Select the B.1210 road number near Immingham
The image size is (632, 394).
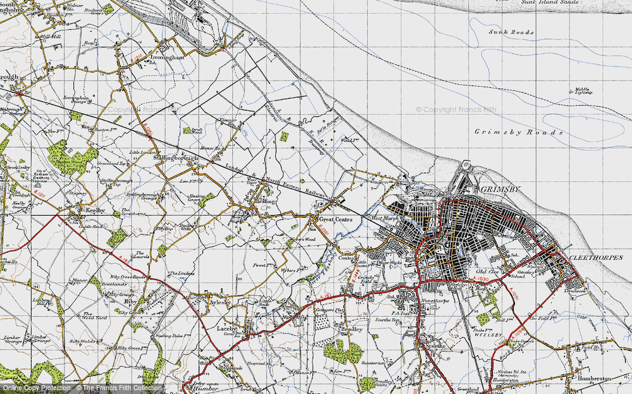(137, 58)
